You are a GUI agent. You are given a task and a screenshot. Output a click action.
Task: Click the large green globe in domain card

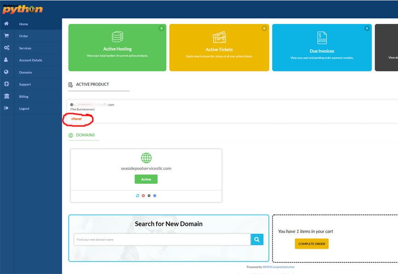click(146, 158)
